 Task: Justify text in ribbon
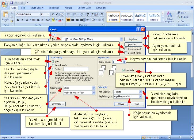click(82, 20)
